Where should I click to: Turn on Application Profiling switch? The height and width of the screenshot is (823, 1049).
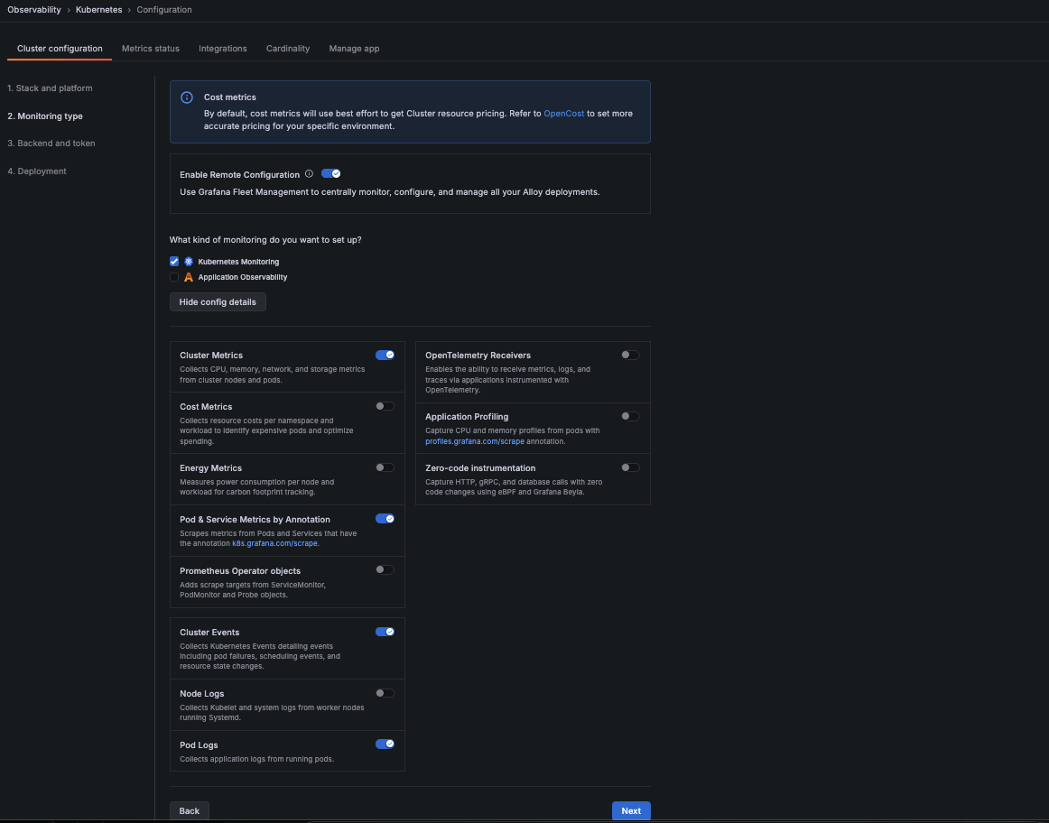pyautogui.click(x=630, y=416)
